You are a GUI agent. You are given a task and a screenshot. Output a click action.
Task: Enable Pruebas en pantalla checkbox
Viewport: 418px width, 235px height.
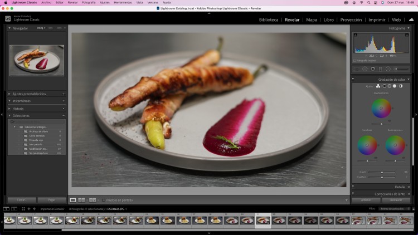(104, 200)
